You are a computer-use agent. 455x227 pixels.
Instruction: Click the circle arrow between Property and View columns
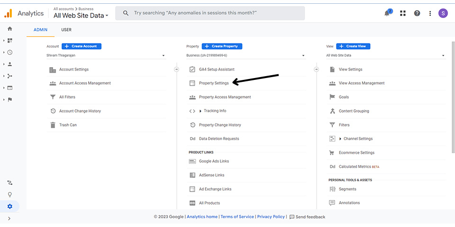tap(316, 70)
